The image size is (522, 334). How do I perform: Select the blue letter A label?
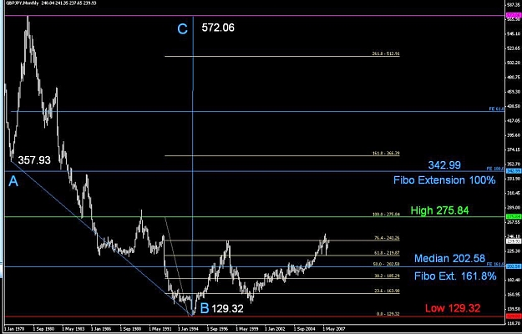coord(13,181)
